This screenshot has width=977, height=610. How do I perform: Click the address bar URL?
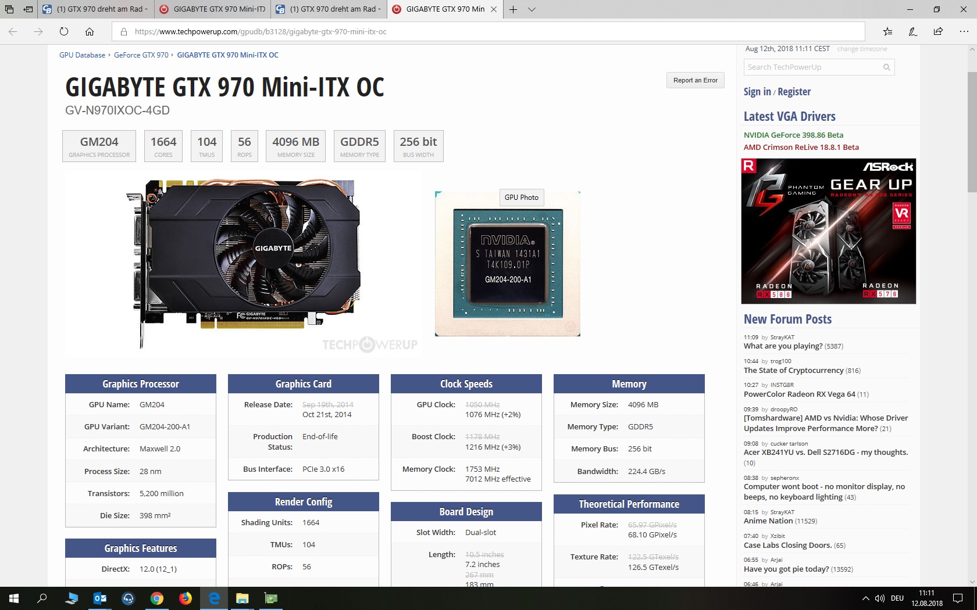click(x=261, y=31)
